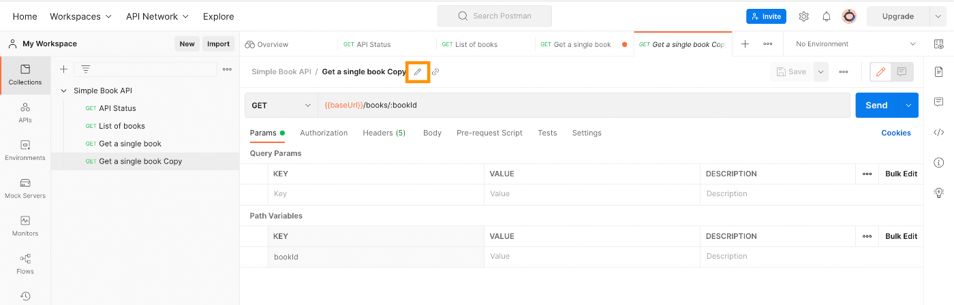Open the History sidebar icon
This screenshot has height=305, width=954.
click(x=25, y=296)
